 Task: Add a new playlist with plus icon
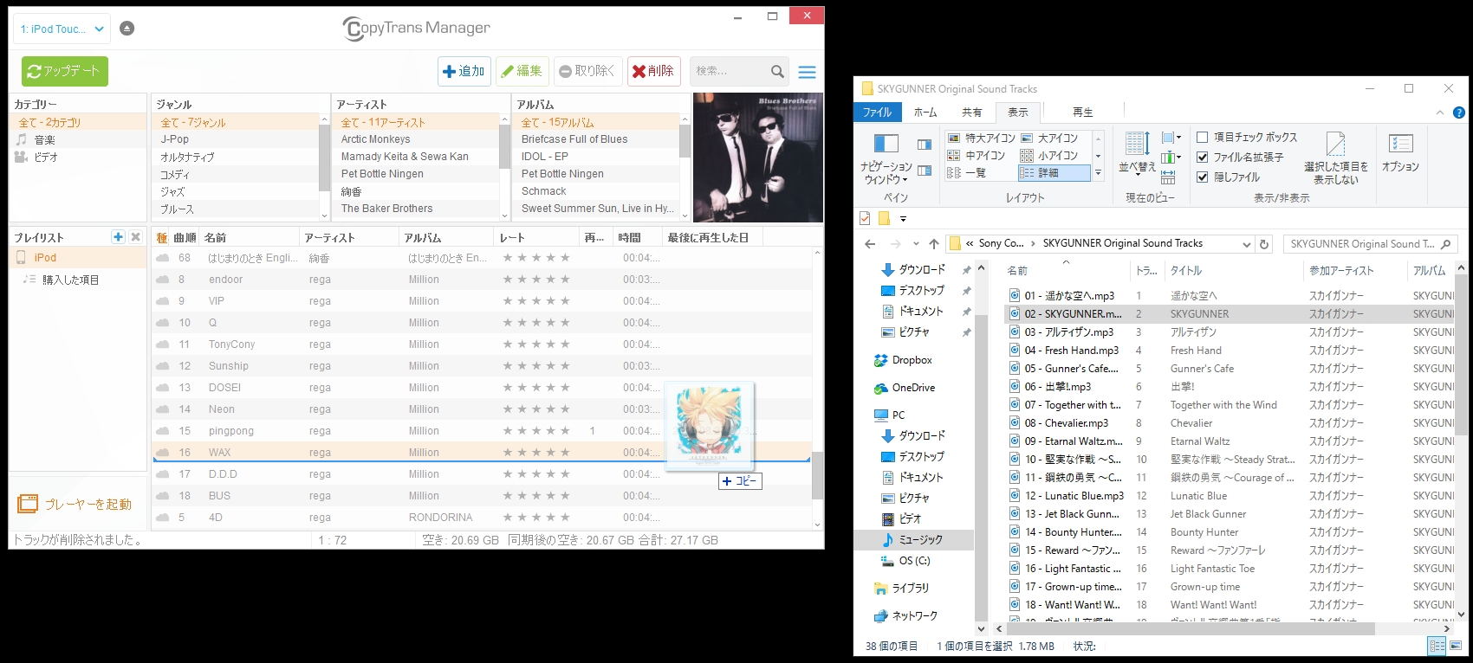coord(118,237)
